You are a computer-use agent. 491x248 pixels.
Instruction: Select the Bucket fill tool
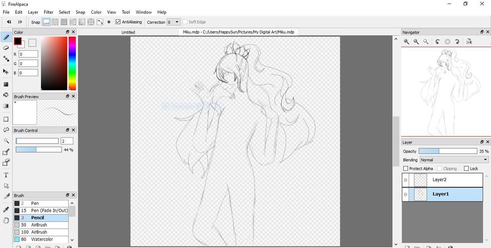click(6, 95)
